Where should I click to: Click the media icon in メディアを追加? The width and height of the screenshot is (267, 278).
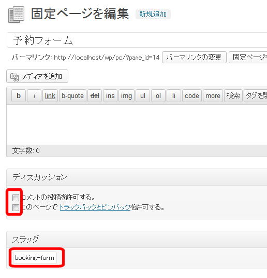pyautogui.click(x=14, y=77)
